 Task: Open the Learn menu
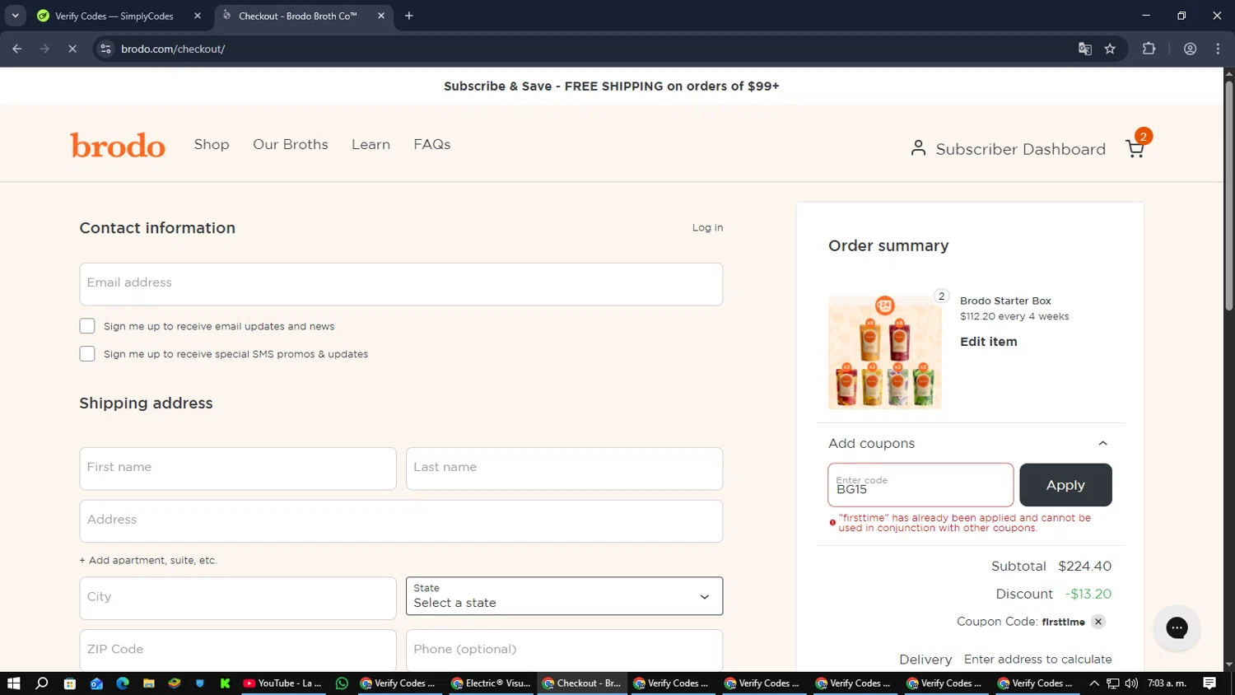click(370, 144)
